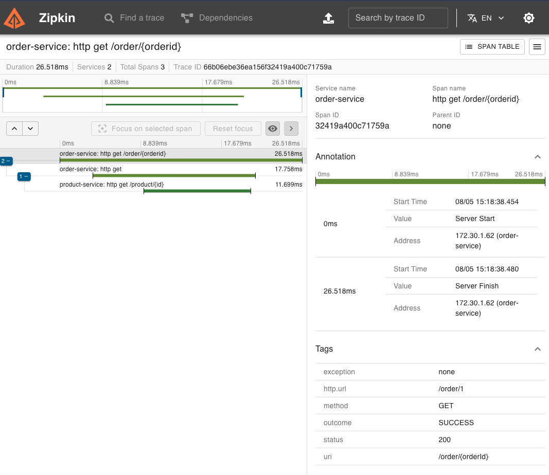Collapse the span tree node labeled 1

pos(24,177)
